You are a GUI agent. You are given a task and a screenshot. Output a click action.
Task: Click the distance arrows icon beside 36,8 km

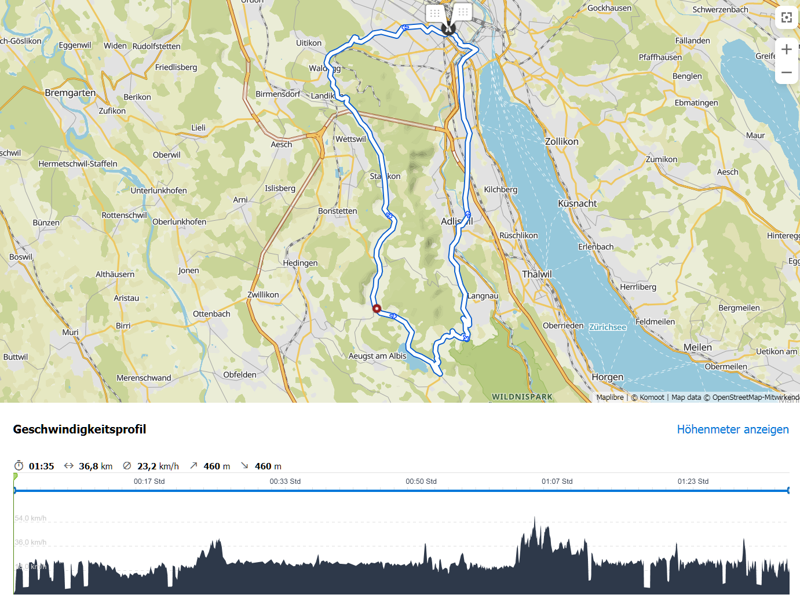click(x=69, y=466)
